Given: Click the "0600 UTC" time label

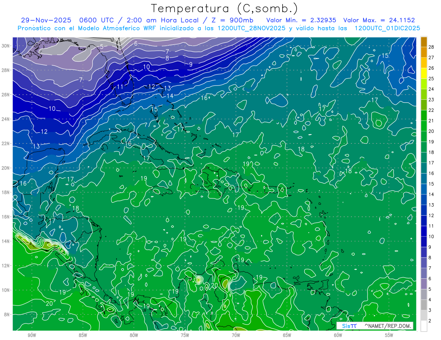Looking at the screenshot, I should pyautogui.click(x=96, y=20).
